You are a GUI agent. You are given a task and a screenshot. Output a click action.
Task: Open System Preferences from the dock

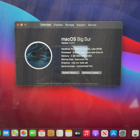123,133
